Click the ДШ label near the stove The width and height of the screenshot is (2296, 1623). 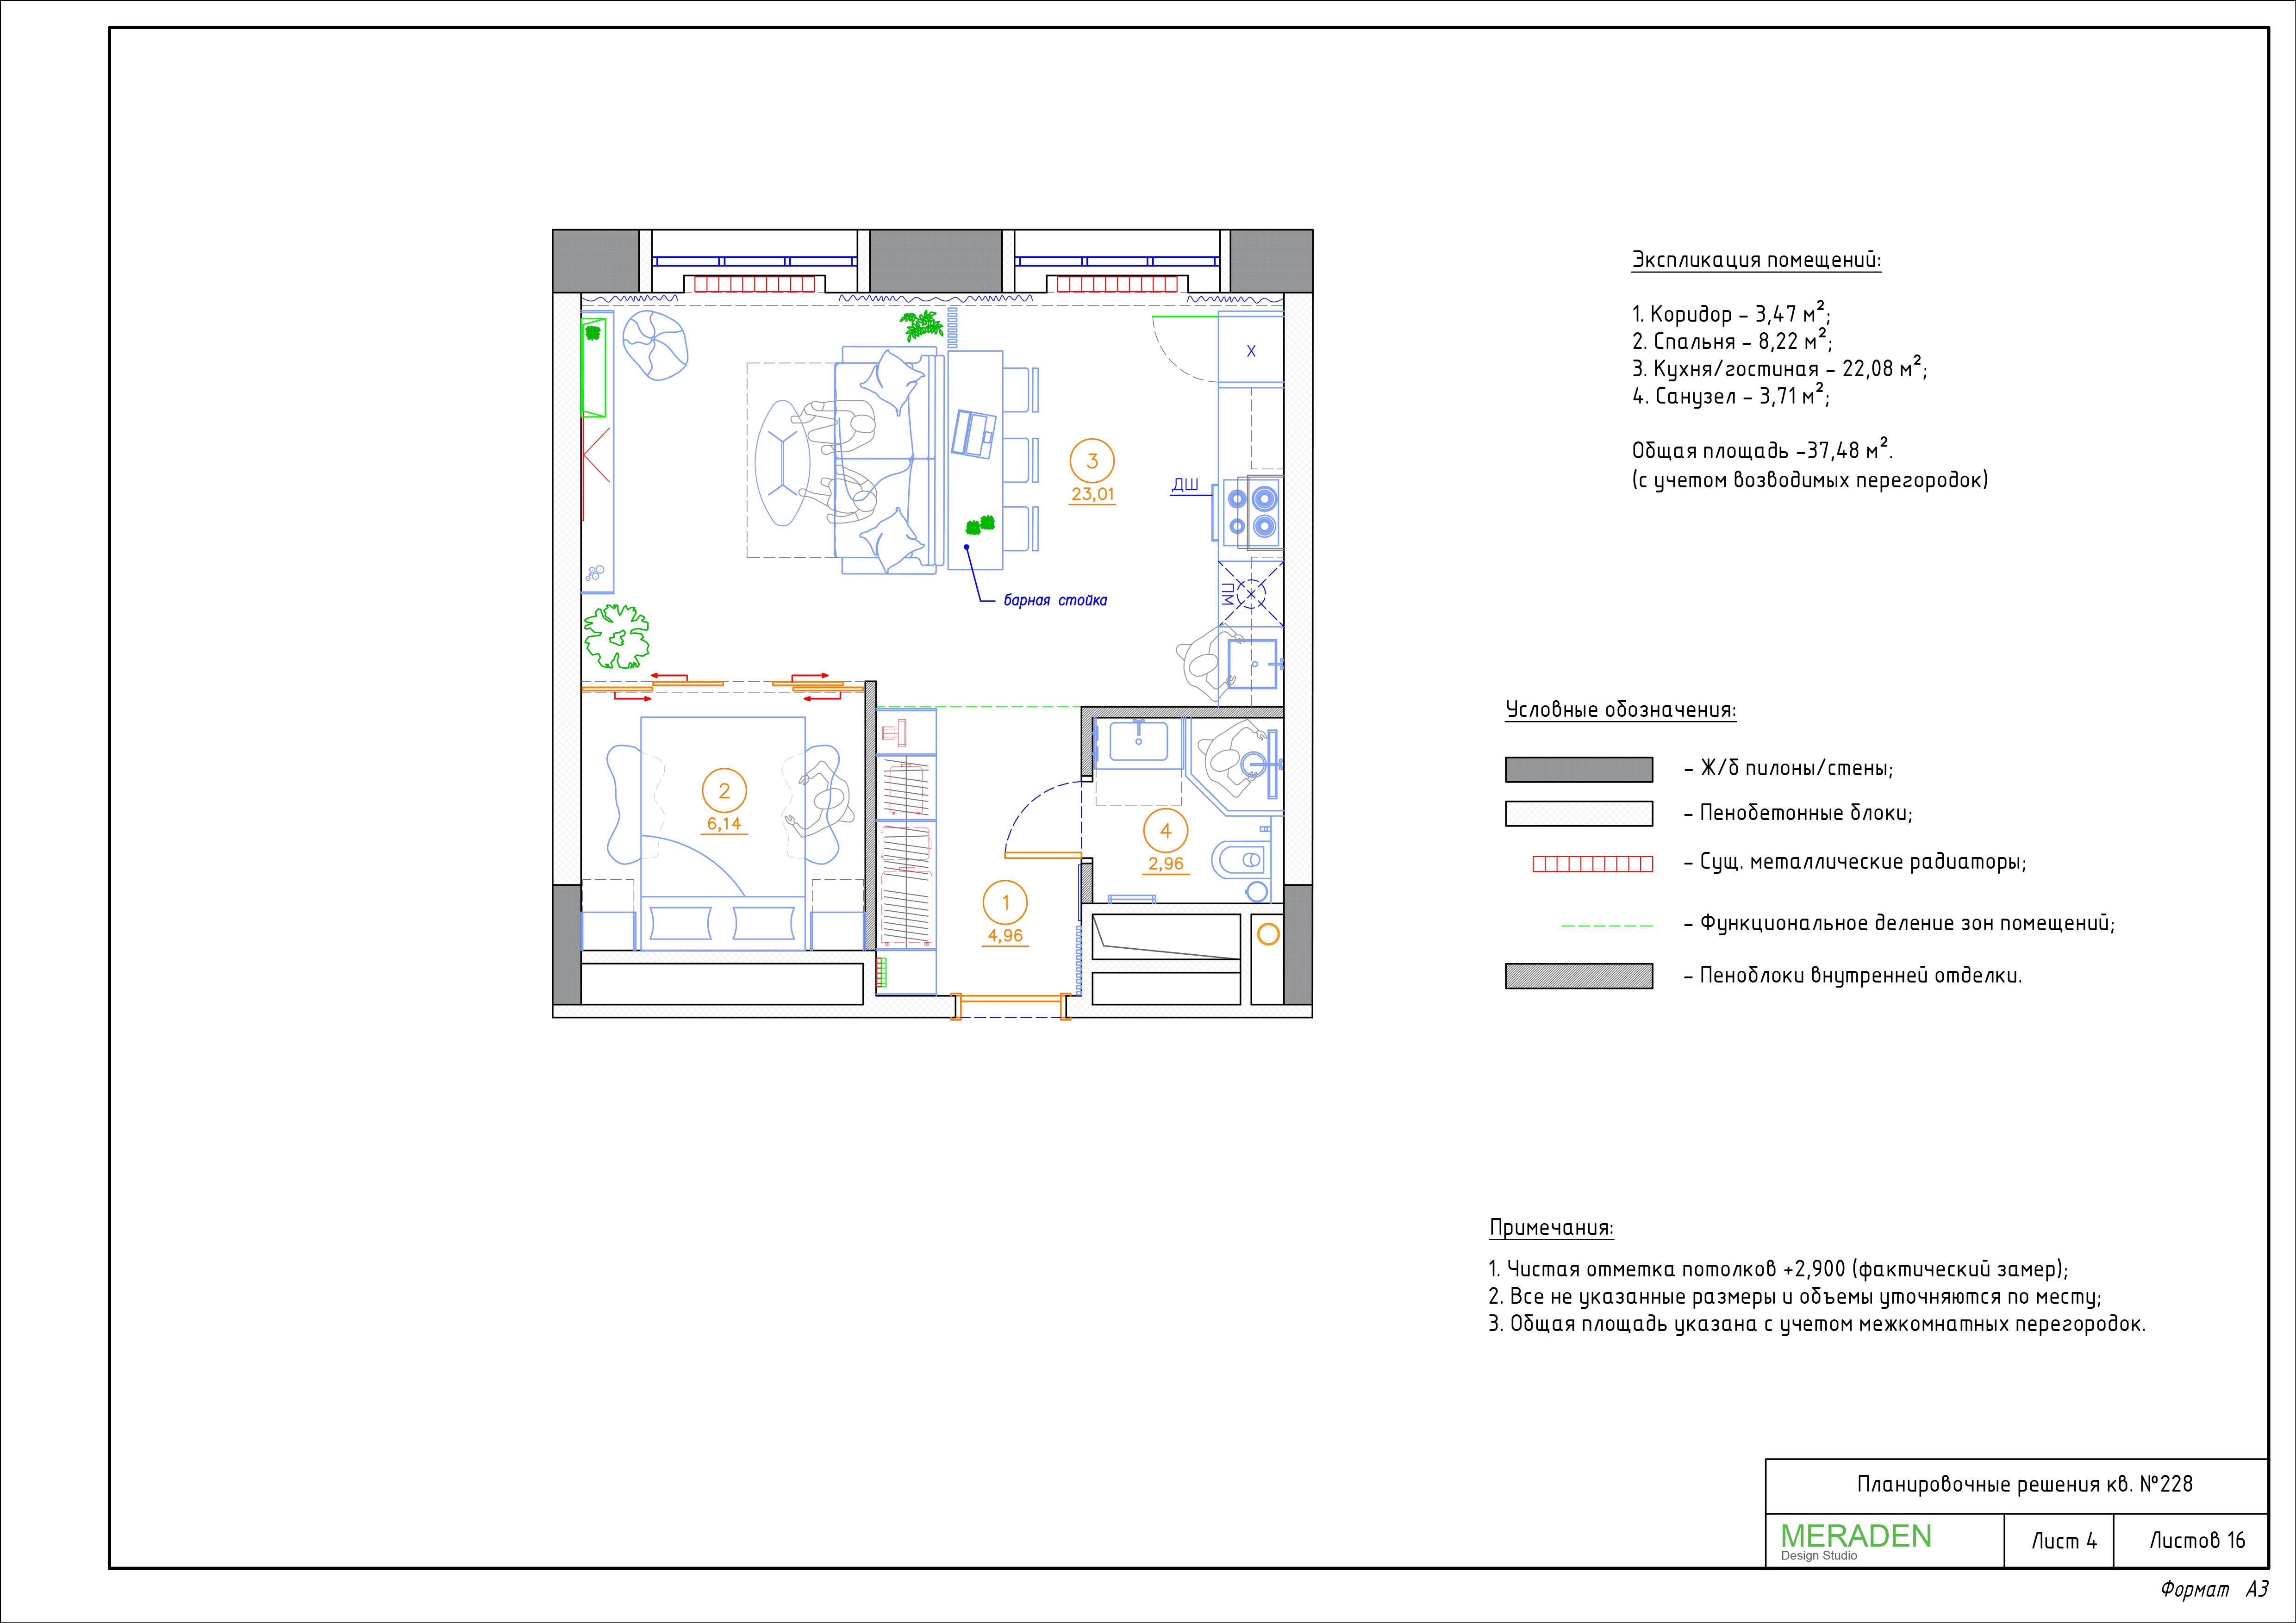coord(1185,485)
